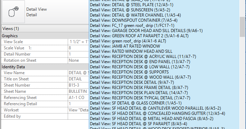Select RECEPTION DESK TYPICAL DETAIL (7/A7-7)
Screen dimensions: 246x129
click(140, 98)
